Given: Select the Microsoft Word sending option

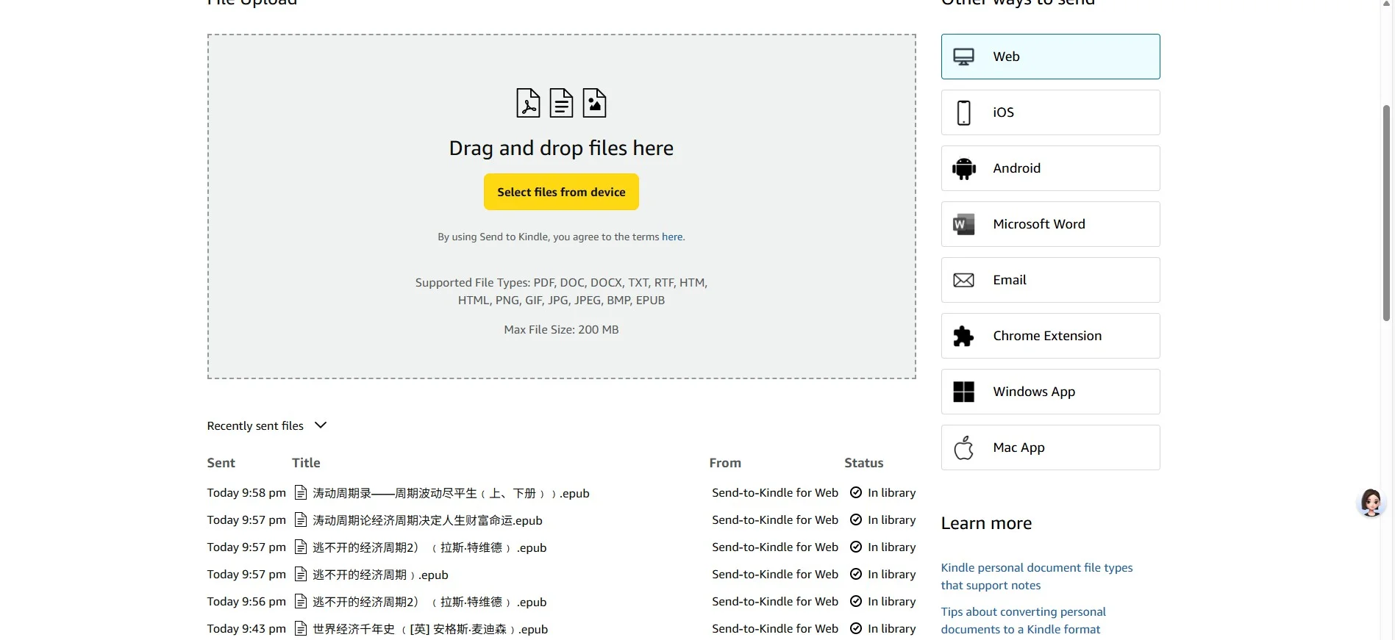Looking at the screenshot, I should tap(1050, 224).
